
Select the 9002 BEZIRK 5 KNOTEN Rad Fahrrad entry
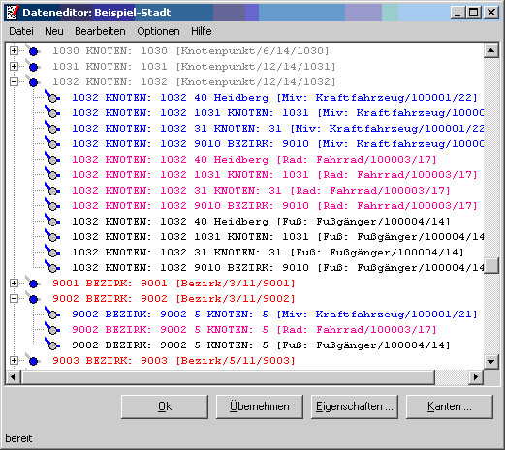tap(254, 329)
